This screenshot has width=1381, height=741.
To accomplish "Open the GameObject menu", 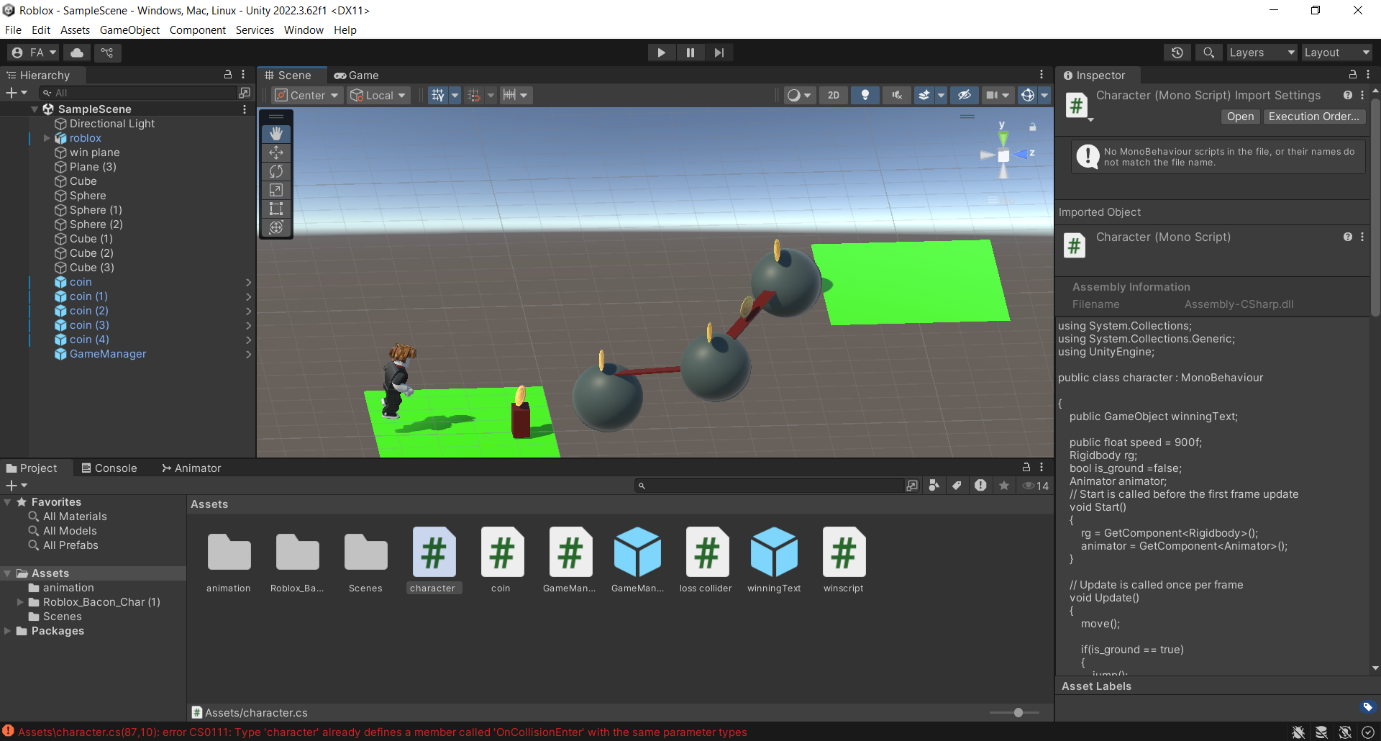I will [129, 29].
